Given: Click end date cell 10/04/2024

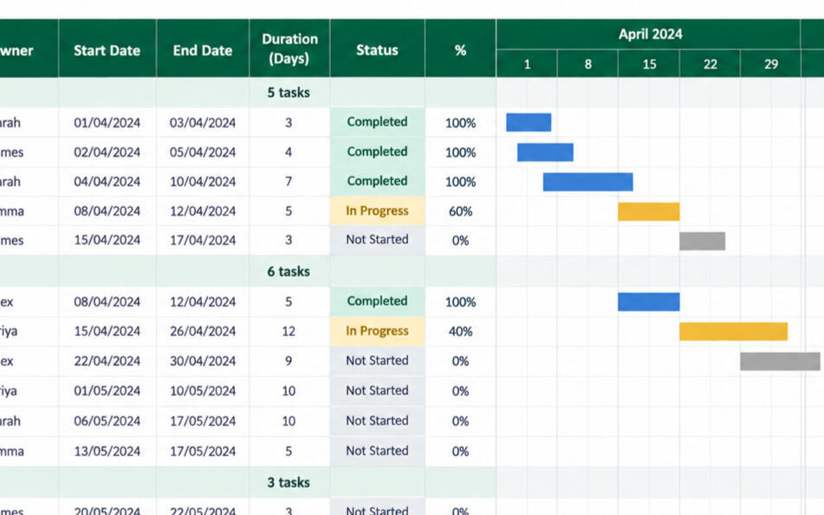Looking at the screenshot, I should click(x=203, y=182).
